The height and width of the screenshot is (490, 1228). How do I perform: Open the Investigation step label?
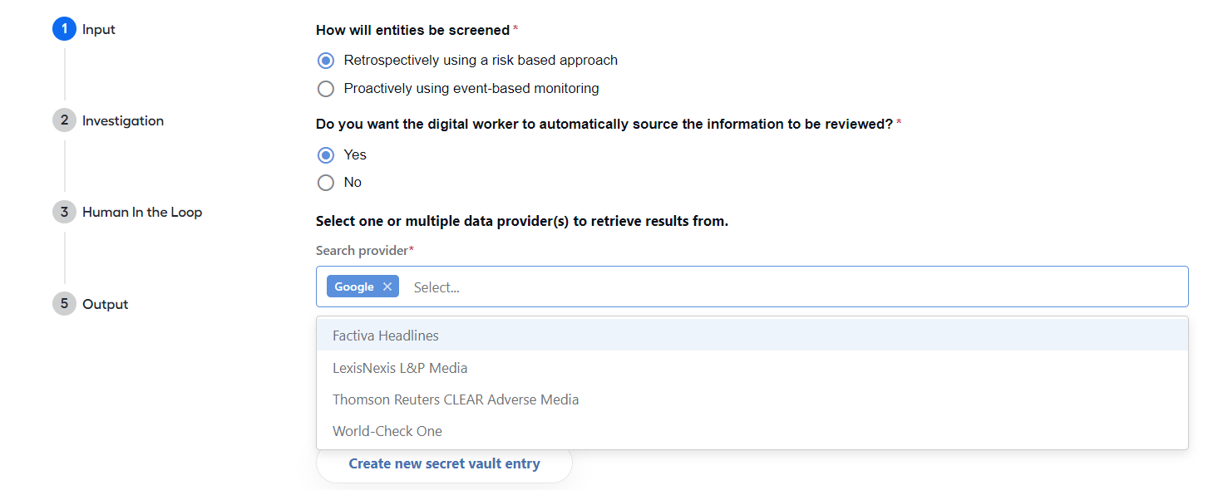(x=123, y=120)
